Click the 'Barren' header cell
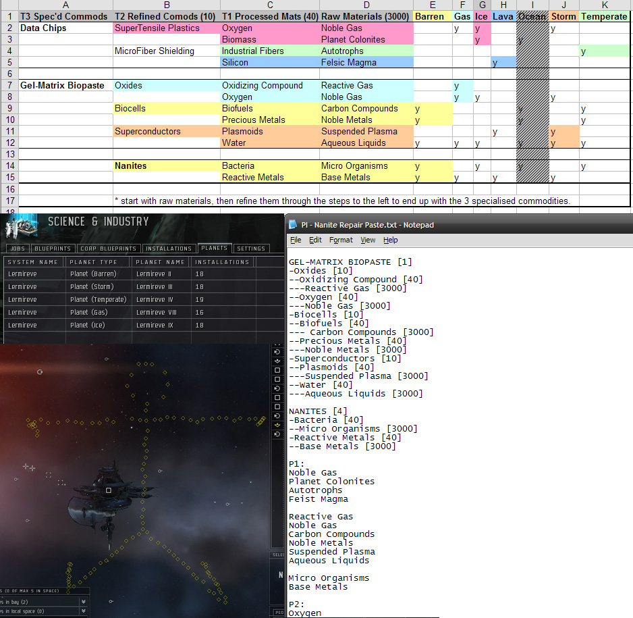The image size is (633, 618). (433, 17)
